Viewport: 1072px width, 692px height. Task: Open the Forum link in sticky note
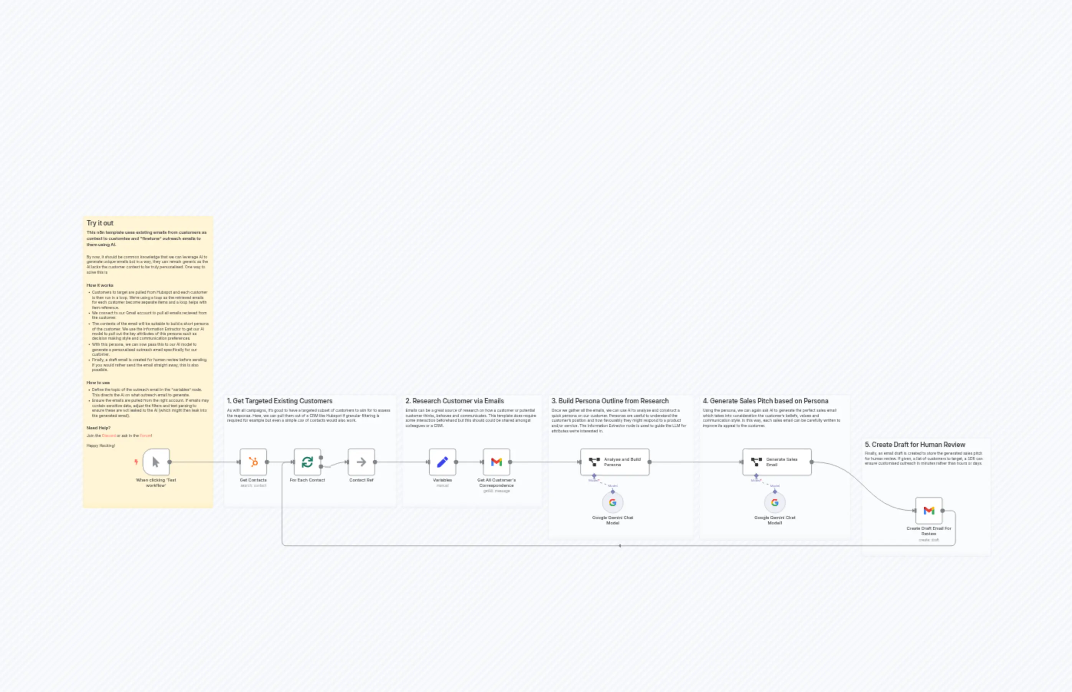point(145,436)
